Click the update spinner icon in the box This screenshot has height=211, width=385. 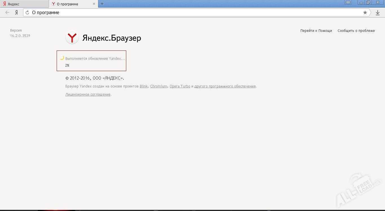tap(62, 58)
